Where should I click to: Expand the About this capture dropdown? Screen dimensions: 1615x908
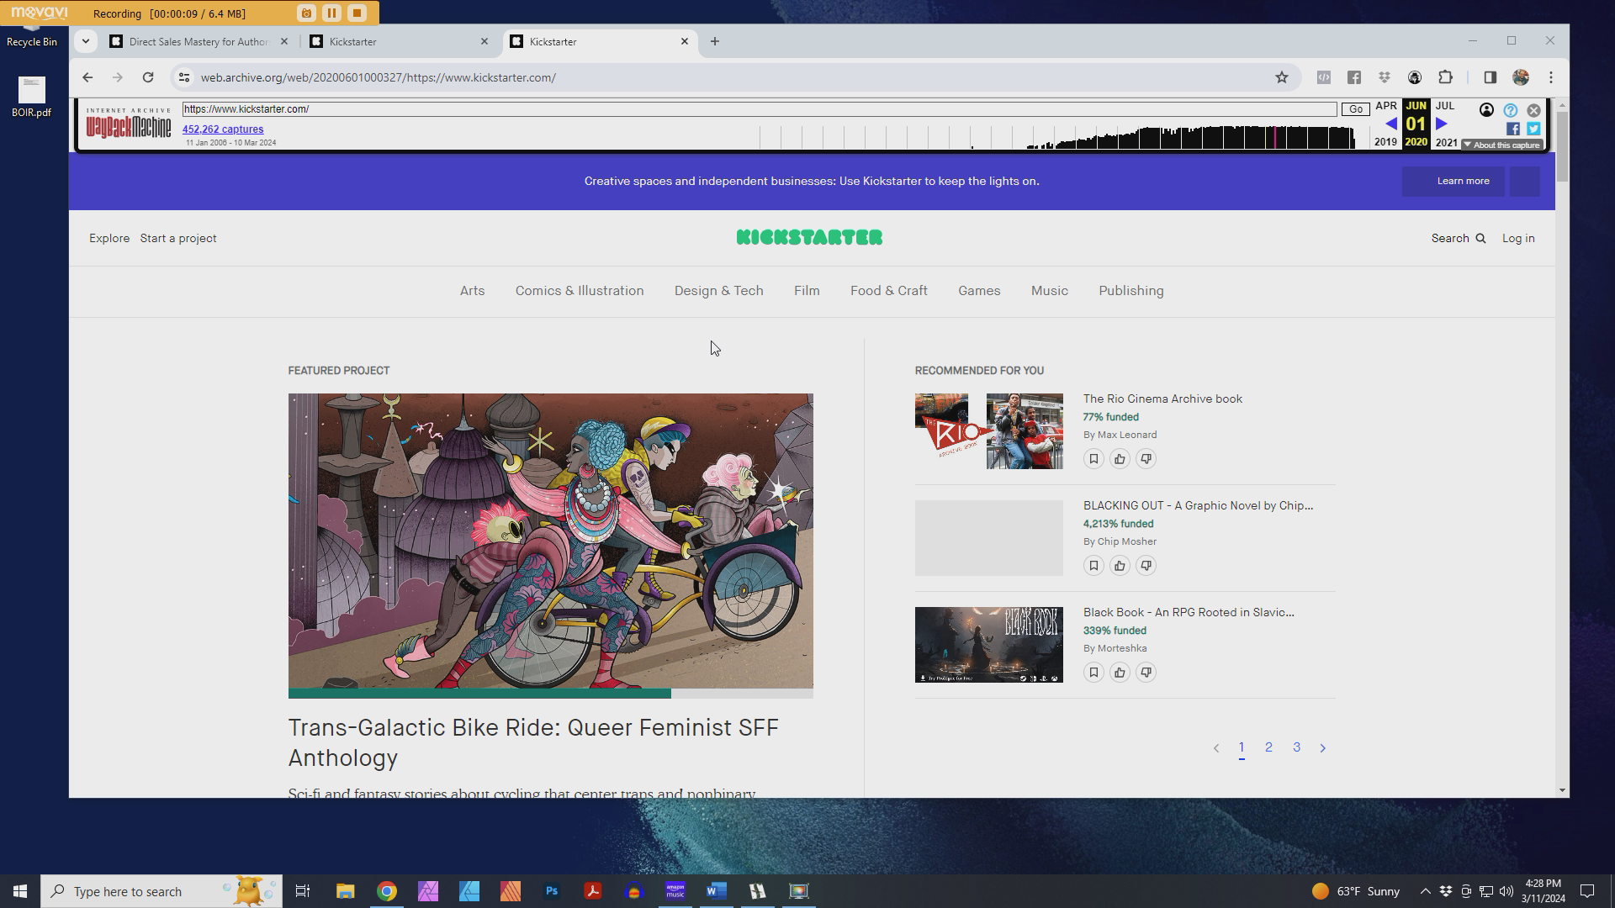coord(1504,145)
